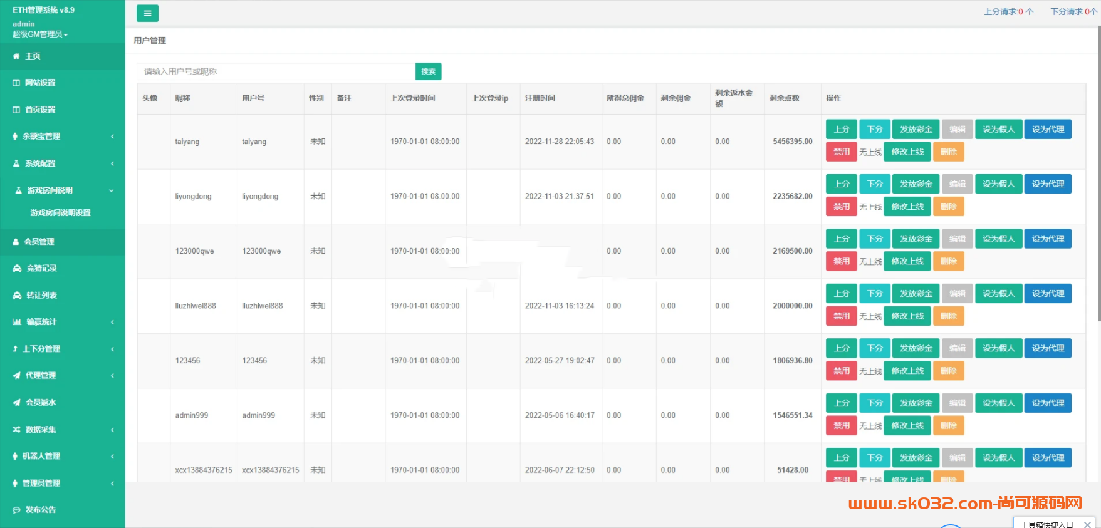The height and width of the screenshot is (528, 1101).
Task: Click 设为假人 for user liyongdong
Action: [x=998, y=184]
